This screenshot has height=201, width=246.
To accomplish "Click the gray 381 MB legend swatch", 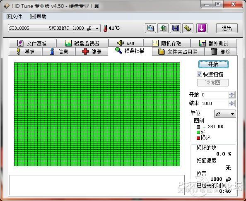I will click(198, 127).
